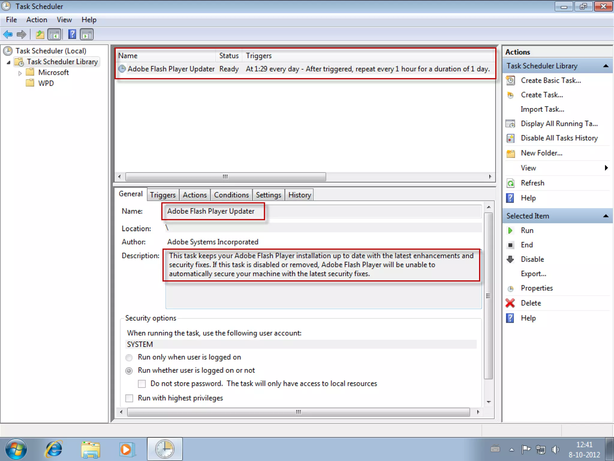Viewport: 614px width, 461px height.
Task: Click the Task Scheduler taskbar button
Action: click(x=165, y=449)
